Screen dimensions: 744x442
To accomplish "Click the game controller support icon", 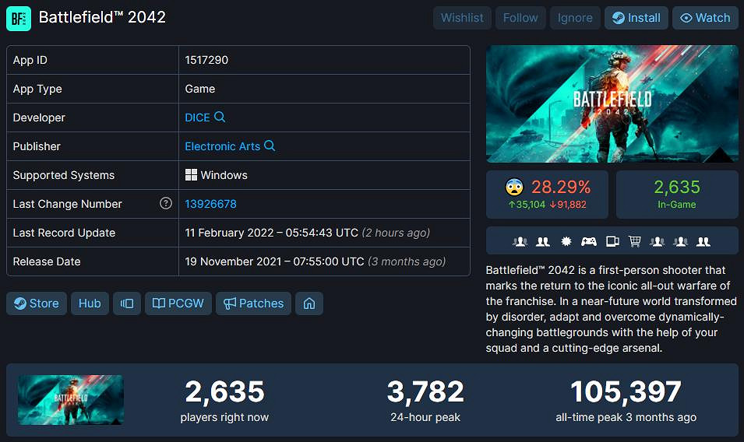I will (x=589, y=241).
